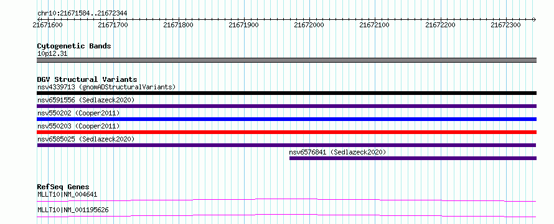Click ruler position 21672300

tap(505, 25)
